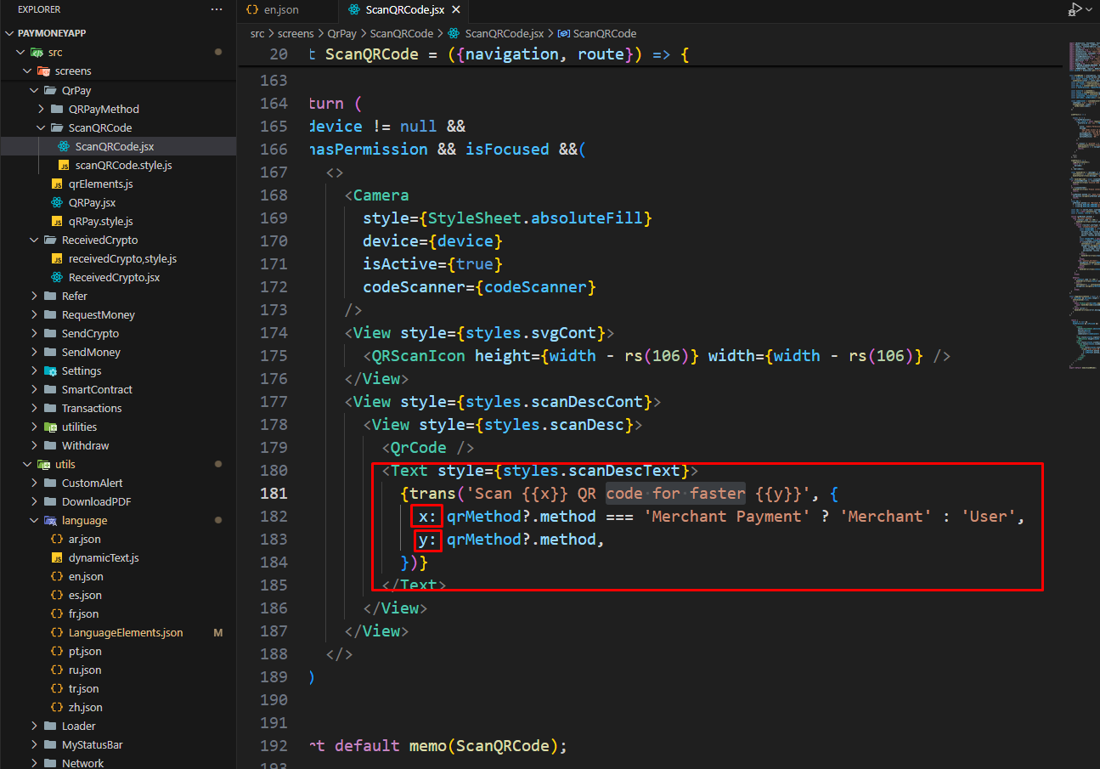Switch to the en.json tab
This screenshot has width=1100, height=769.
[280, 10]
